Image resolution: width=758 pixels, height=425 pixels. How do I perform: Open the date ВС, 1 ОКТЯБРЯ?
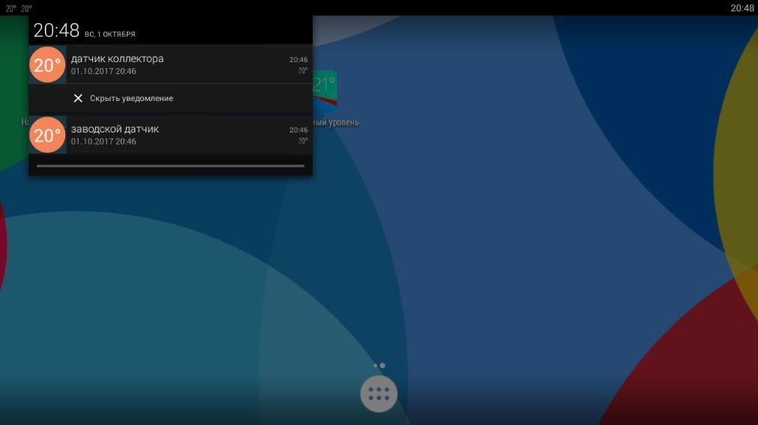coord(109,34)
